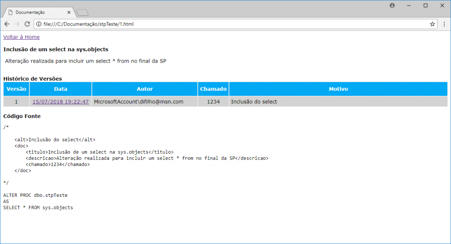Select the Documentação browser tab

tap(35, 12)
